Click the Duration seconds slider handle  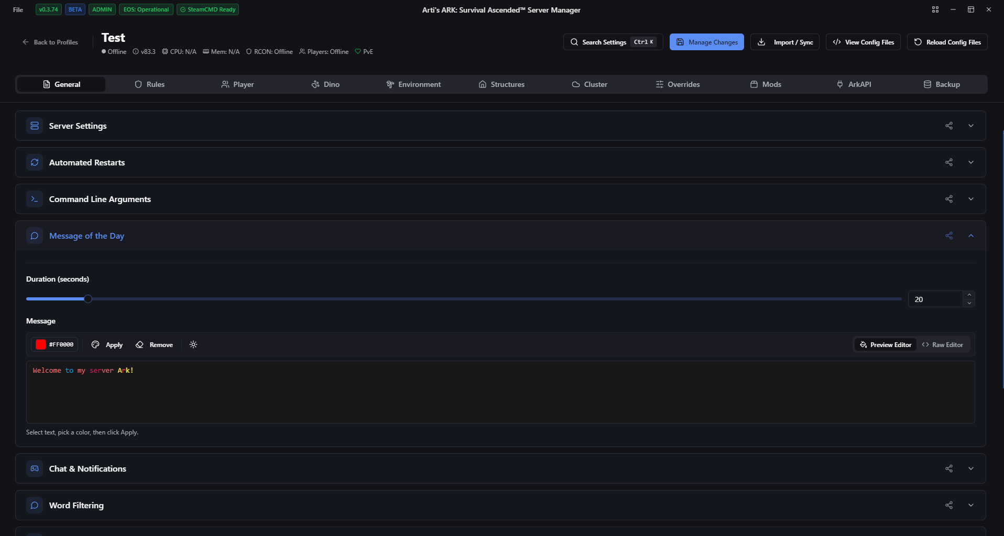[x=88, y=299]
